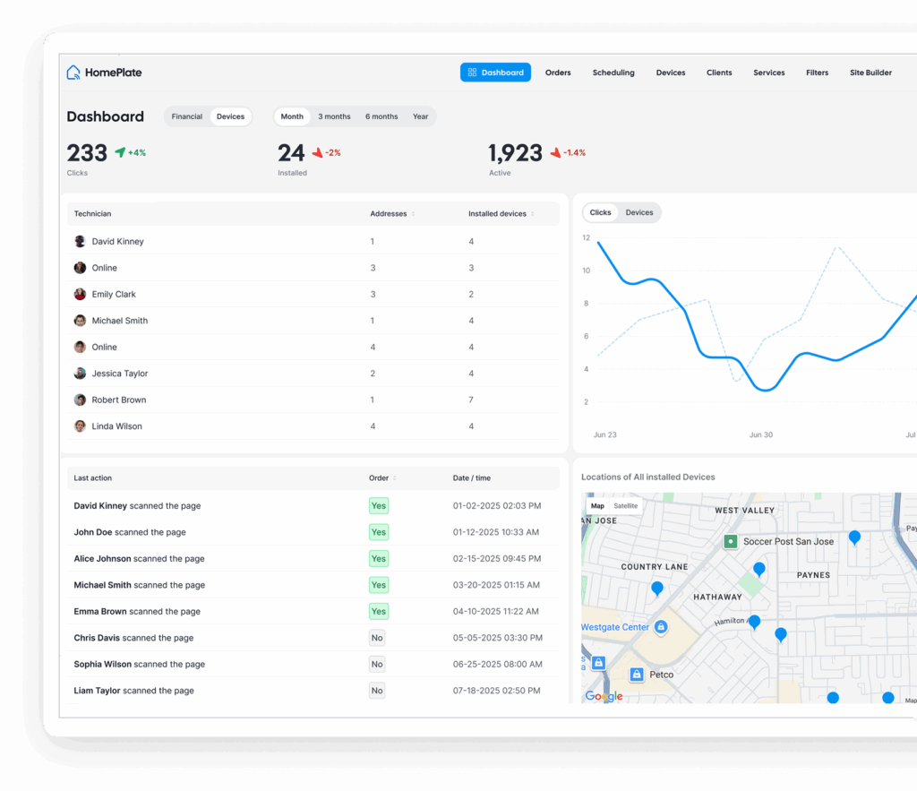
Task: Click the Petco shopping marker on map
Action: [637, 675]
